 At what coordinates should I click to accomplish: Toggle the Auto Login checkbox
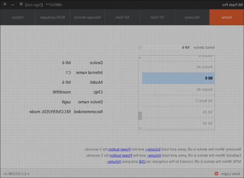pos(216,174)
